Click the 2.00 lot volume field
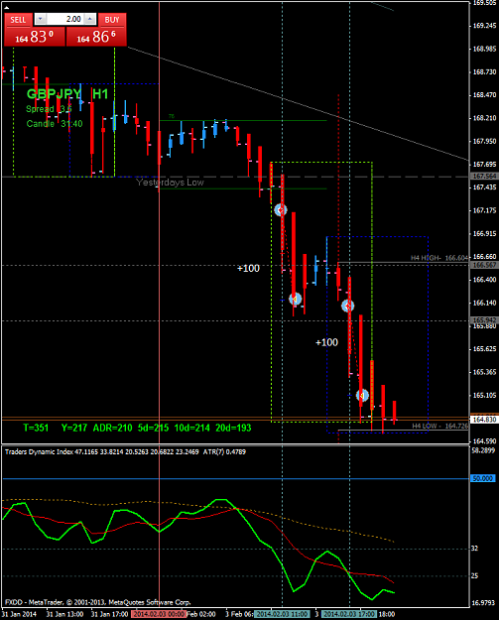499x620 pixels. pyautogui.click(x=65, y=19)
